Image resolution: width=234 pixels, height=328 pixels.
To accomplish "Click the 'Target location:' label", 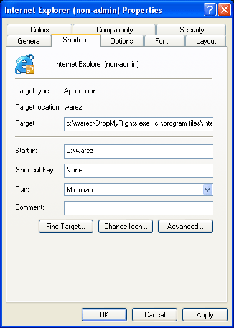I will pos(38,107).
